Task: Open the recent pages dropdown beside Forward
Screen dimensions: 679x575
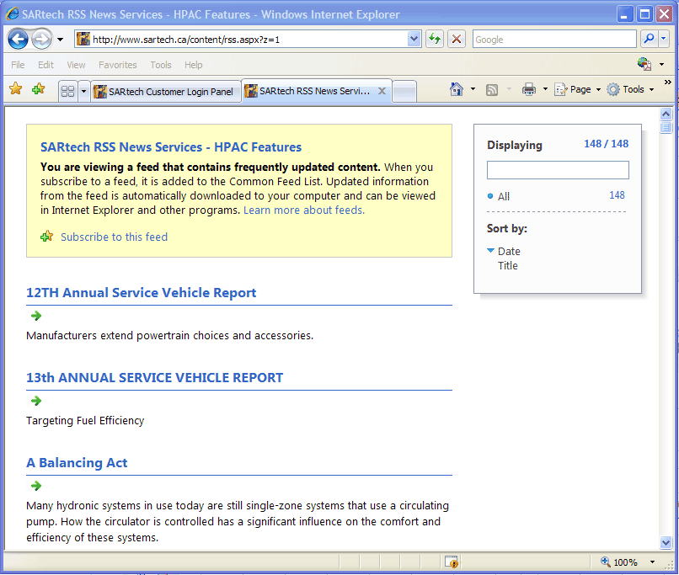Action: (60, 40)
